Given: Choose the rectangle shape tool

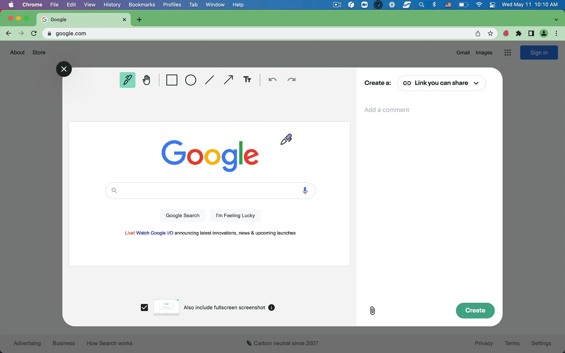Looking at the screenshot, I should click(171, 80).
